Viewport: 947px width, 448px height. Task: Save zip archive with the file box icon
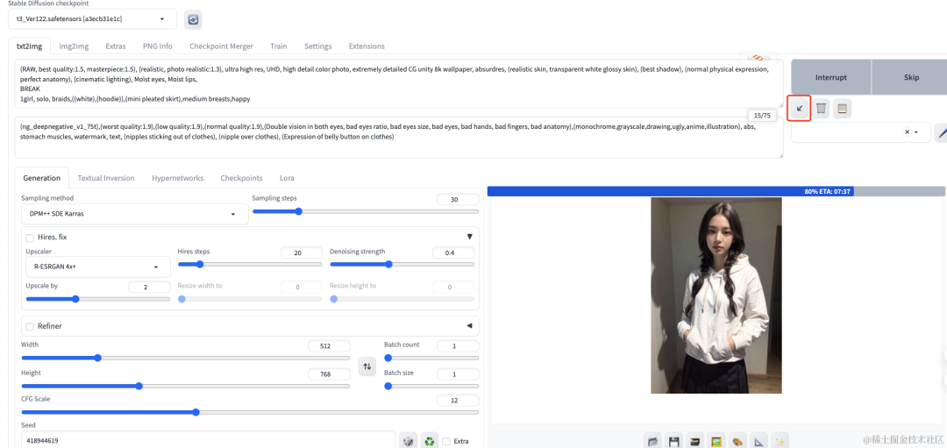[695, 441]
